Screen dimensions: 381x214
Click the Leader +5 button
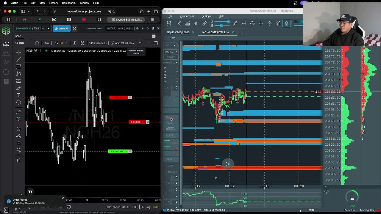[61, 29]
